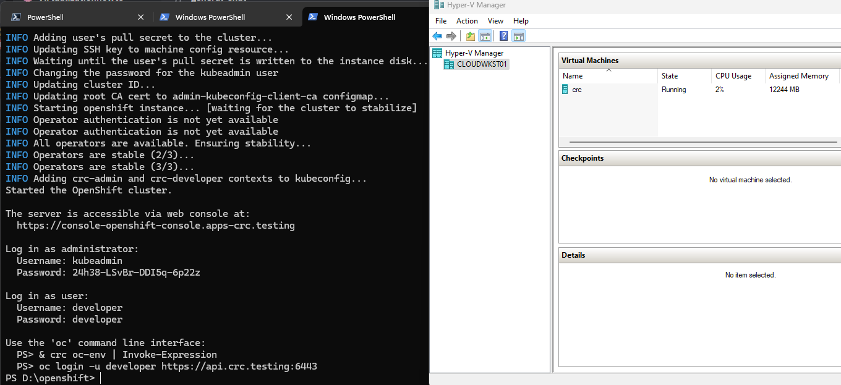Select CLOUDWKST01 in the console tree
This screenshot has width=841, height=385.
coord(482,64)
